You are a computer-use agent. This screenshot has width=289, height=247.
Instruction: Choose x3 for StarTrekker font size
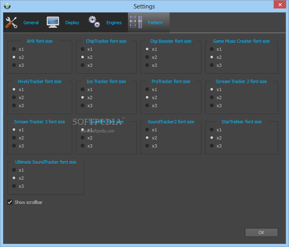pos(212,146)
